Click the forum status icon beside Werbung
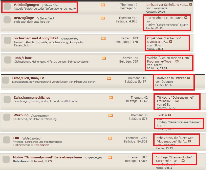 (7, 117)
